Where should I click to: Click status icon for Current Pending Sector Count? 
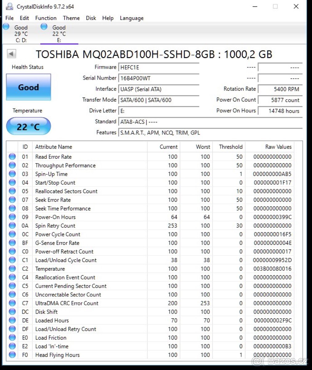click(12, 286)
